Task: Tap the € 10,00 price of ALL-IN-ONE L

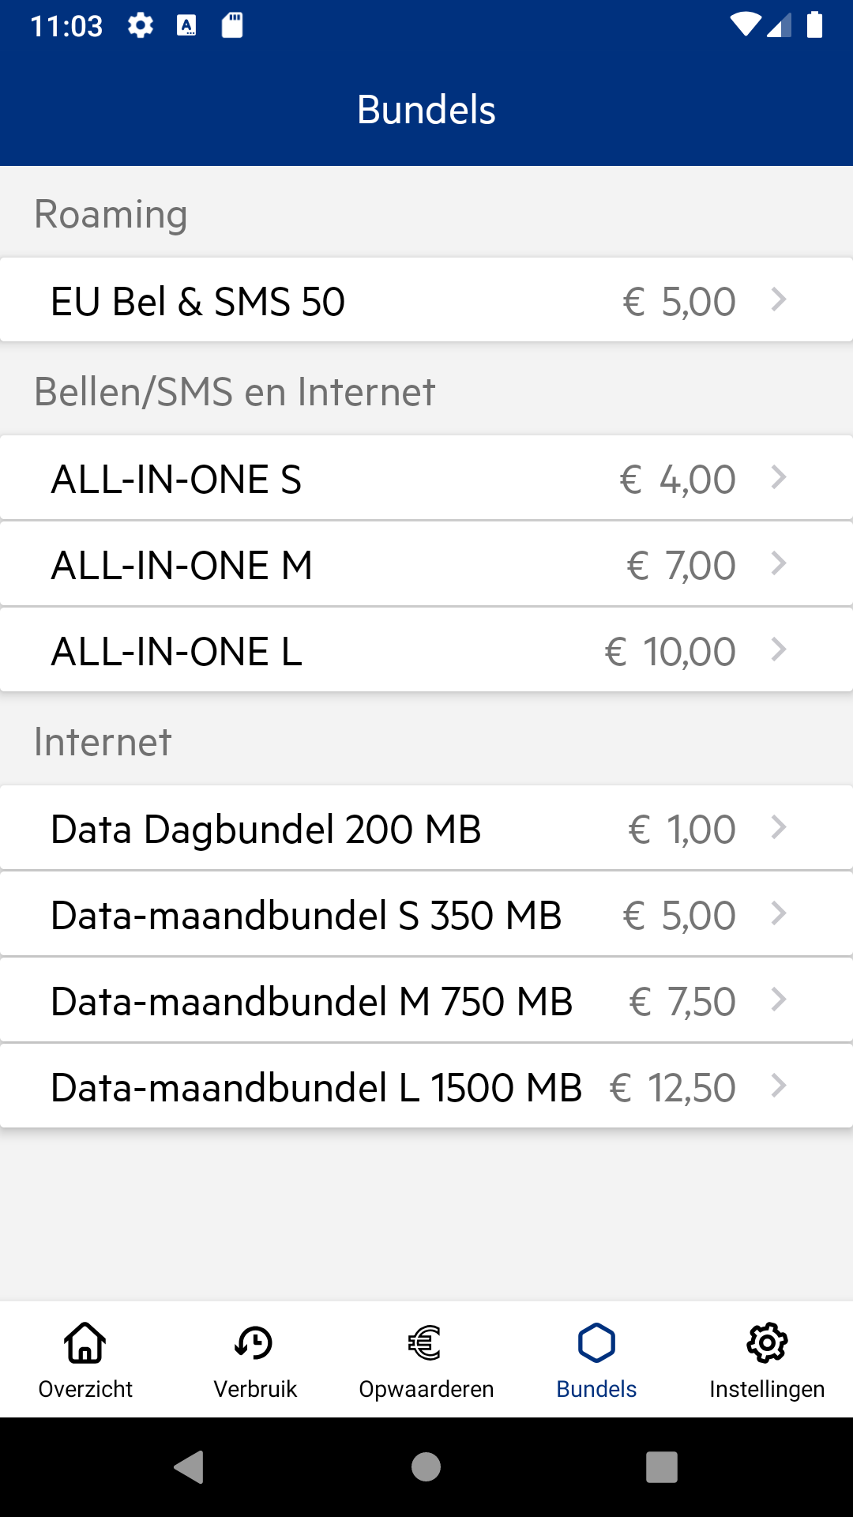Action: (670, 652)
